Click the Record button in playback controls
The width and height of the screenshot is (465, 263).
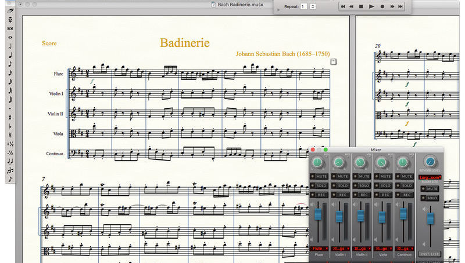[x=382, y=6]
